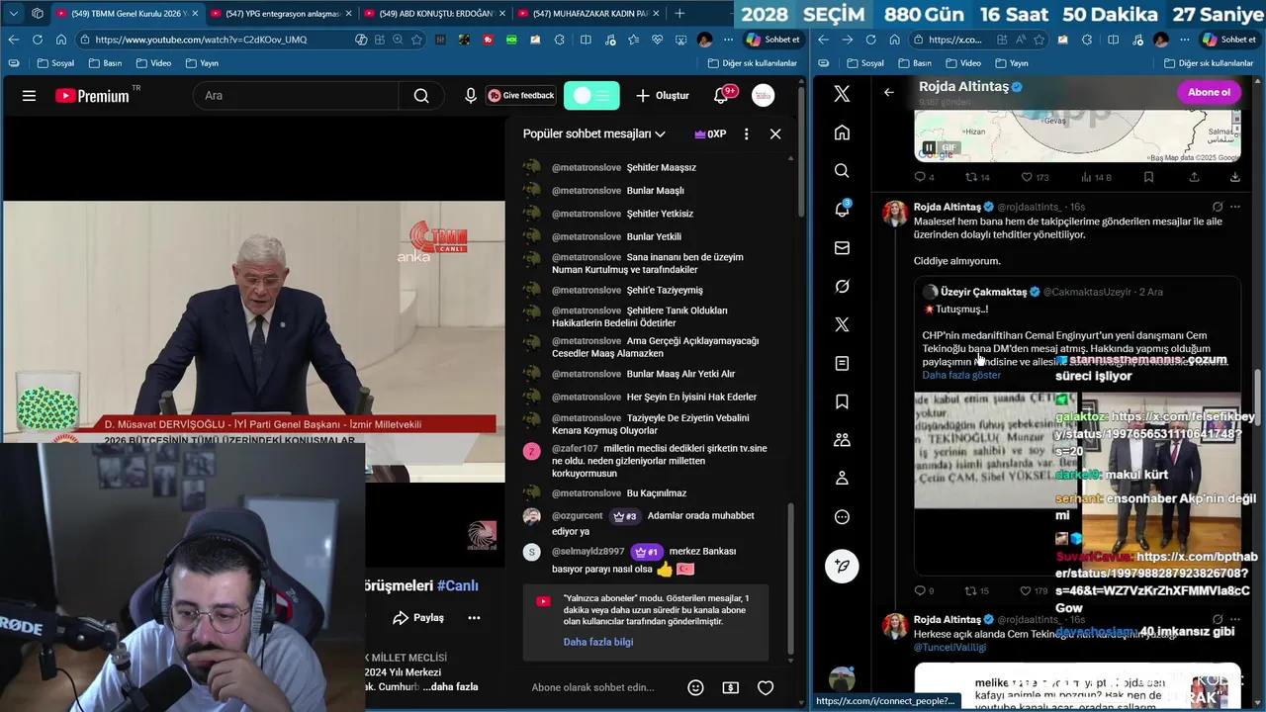Viewport: 1266px width, 712px height.
Task: Switch to MUHAFAZAKAR KADIN tab
Action: point(589,14)
